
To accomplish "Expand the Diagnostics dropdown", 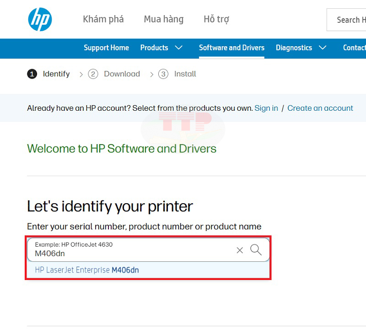I will (301, 48).
